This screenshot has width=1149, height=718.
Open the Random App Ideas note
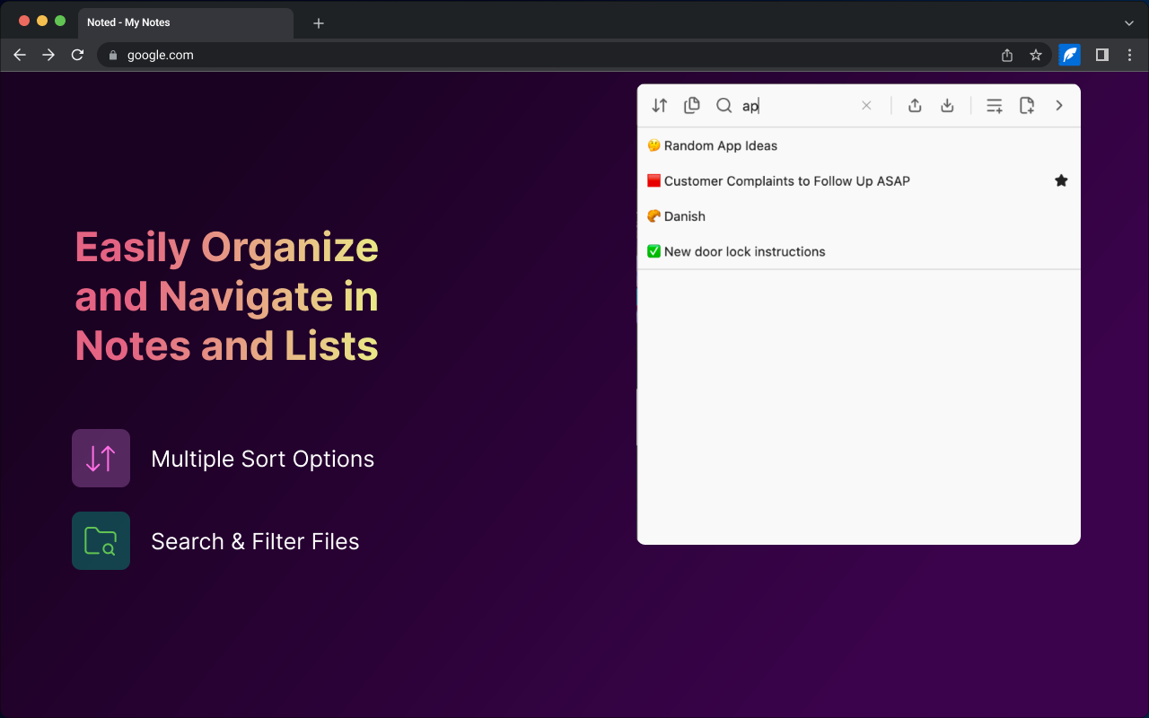pos(858,145)
